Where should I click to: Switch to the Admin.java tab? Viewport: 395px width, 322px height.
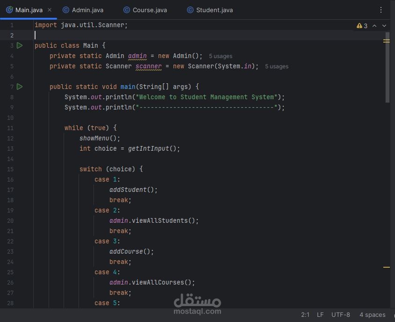[83, 10]
